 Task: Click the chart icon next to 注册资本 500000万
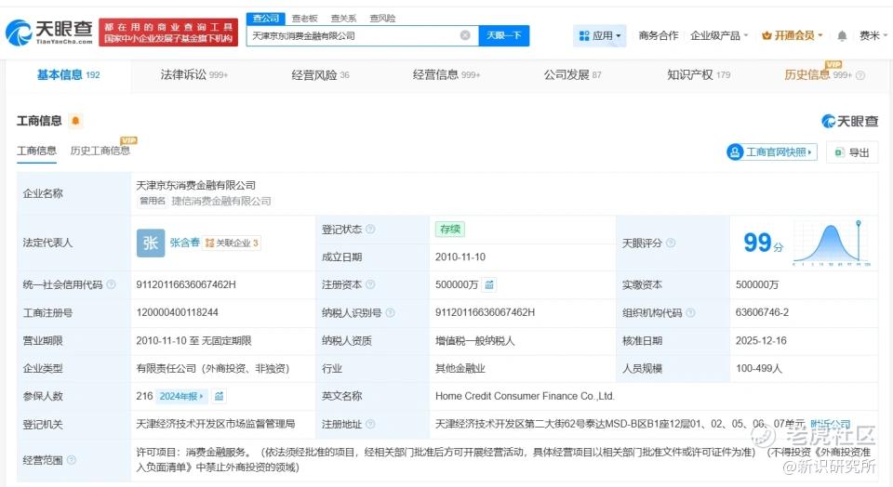(x=489, y=284)
